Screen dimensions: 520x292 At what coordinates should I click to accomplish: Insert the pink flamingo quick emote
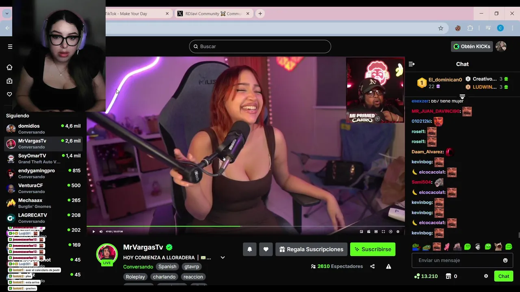click(x=447, y=247)
